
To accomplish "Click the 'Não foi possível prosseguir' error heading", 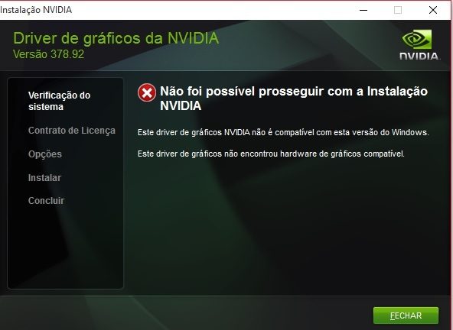I will (x=294, y=99).
